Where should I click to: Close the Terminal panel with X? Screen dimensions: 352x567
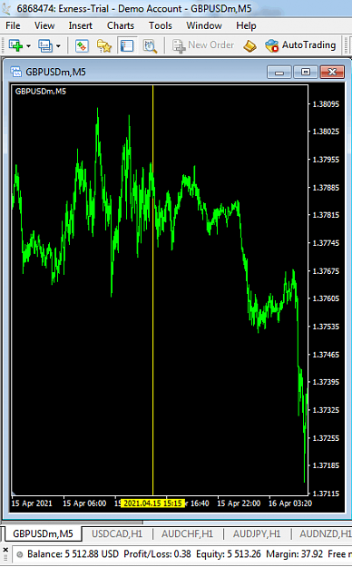pos(5,550)
